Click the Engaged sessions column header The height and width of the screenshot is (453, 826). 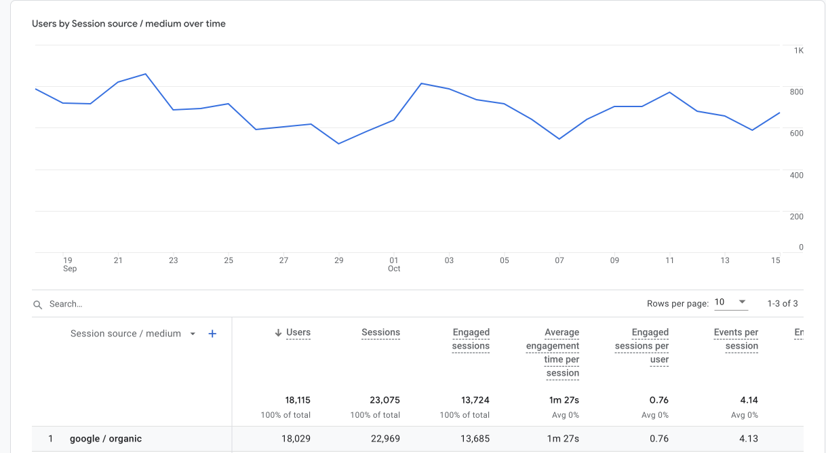click(471, 339)
